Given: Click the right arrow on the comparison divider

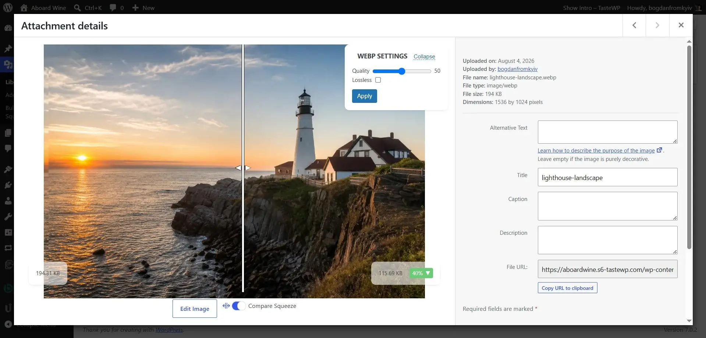Looking at the screenshot, I should coord(248,168).
